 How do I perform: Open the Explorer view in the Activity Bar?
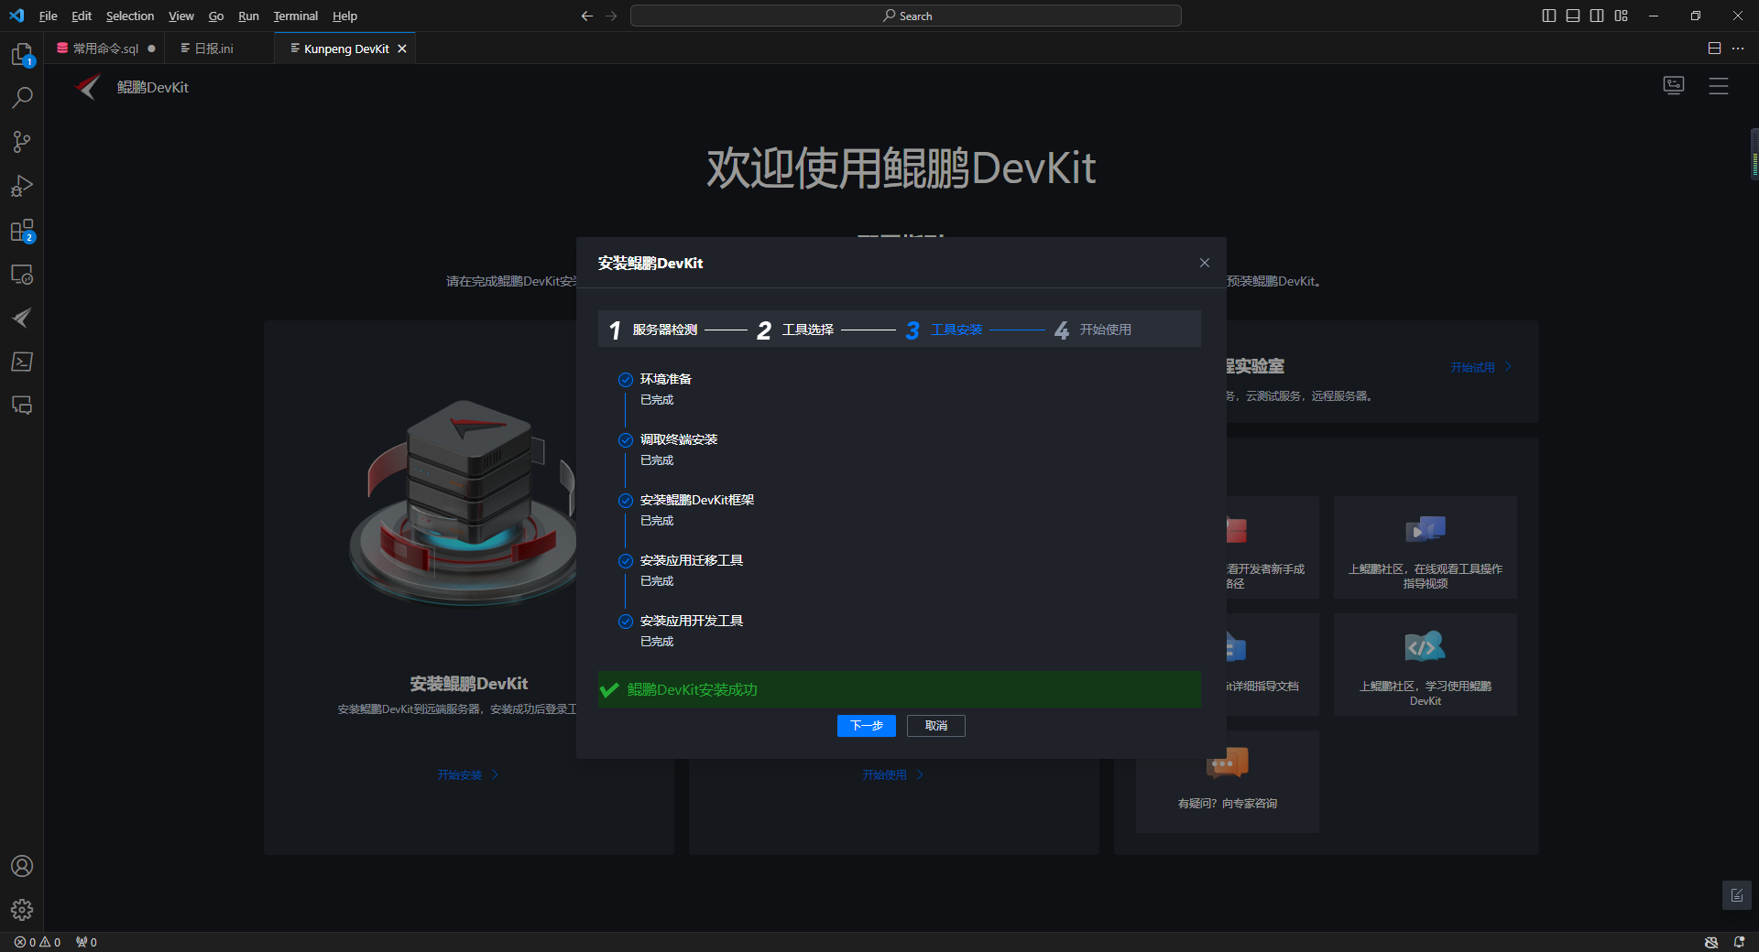click(22, 55)
